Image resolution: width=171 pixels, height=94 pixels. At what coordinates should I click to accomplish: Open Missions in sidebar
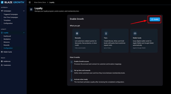click(7, 42)
